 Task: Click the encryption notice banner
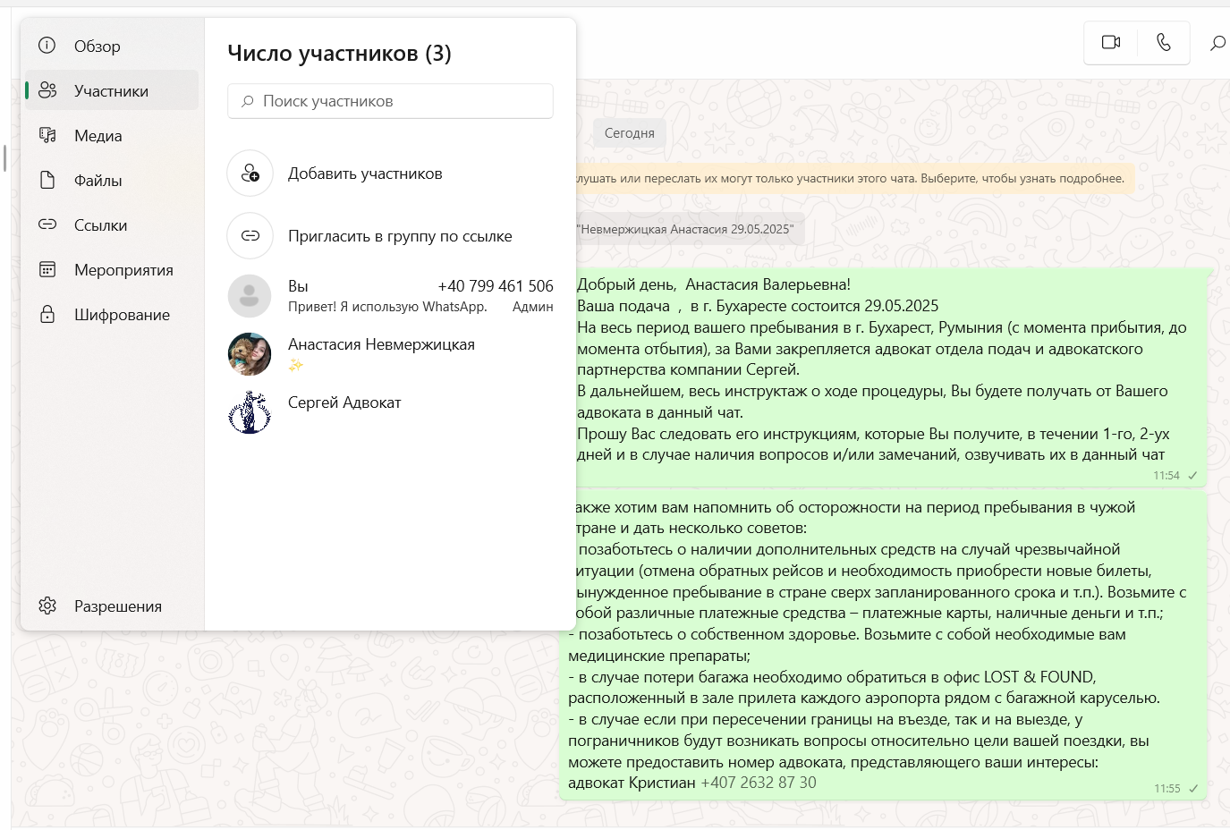point(854,178)
